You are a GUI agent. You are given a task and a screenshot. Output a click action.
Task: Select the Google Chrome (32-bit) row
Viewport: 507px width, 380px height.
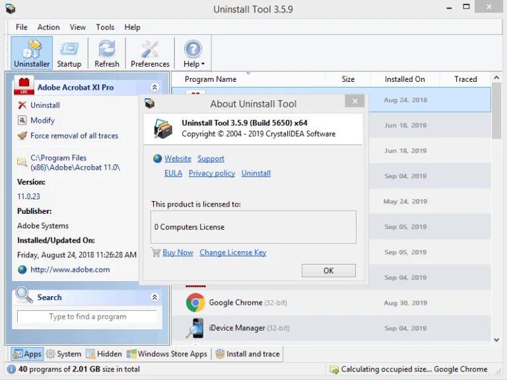pyautogui.click(x=331, y=303)
